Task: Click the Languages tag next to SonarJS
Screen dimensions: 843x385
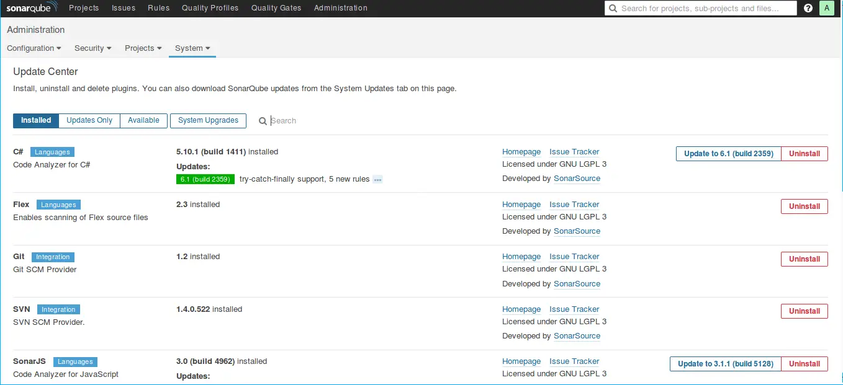Action: [x=75, y=361]
